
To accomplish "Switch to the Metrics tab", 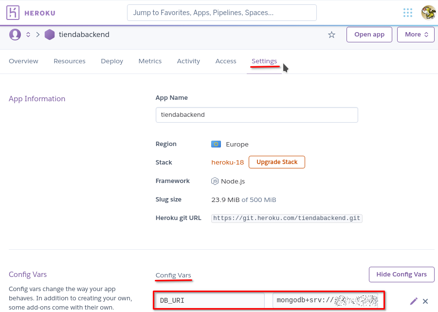I will (150, 61).
